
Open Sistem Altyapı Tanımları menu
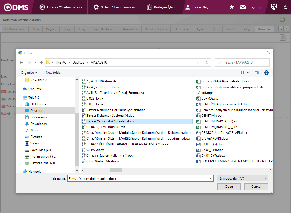click(x=114, y=7)
